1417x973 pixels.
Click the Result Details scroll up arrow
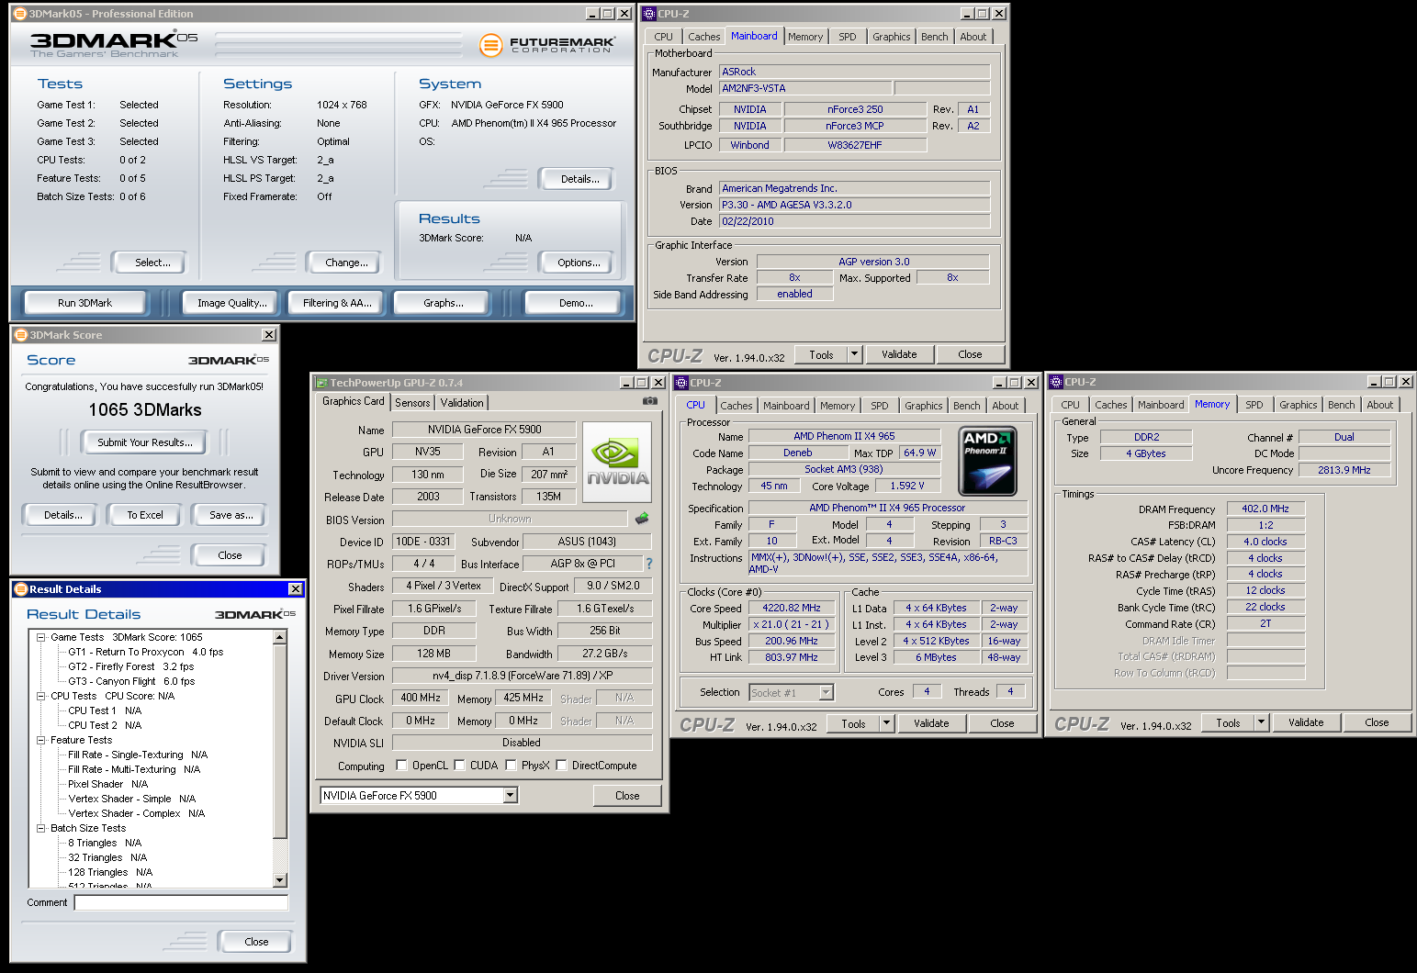(281, 637)
